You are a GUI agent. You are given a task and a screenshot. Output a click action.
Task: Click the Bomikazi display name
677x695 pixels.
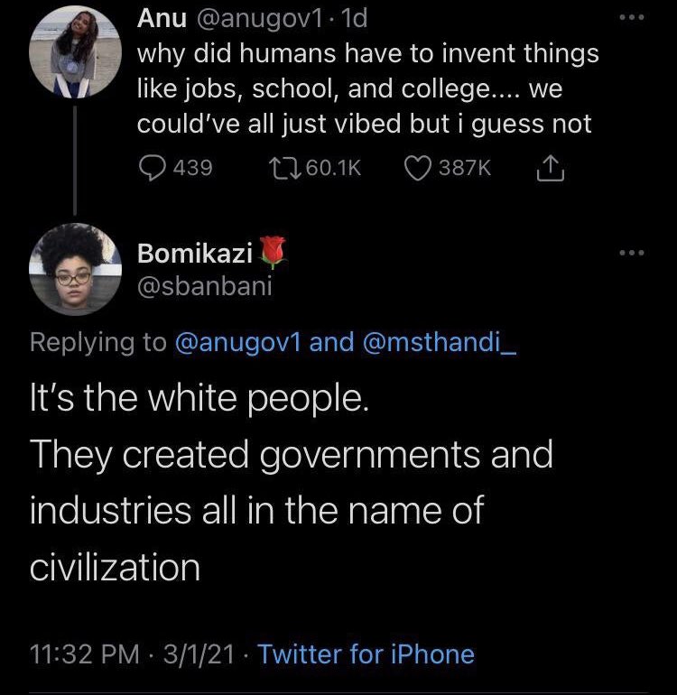pos(194,255)
